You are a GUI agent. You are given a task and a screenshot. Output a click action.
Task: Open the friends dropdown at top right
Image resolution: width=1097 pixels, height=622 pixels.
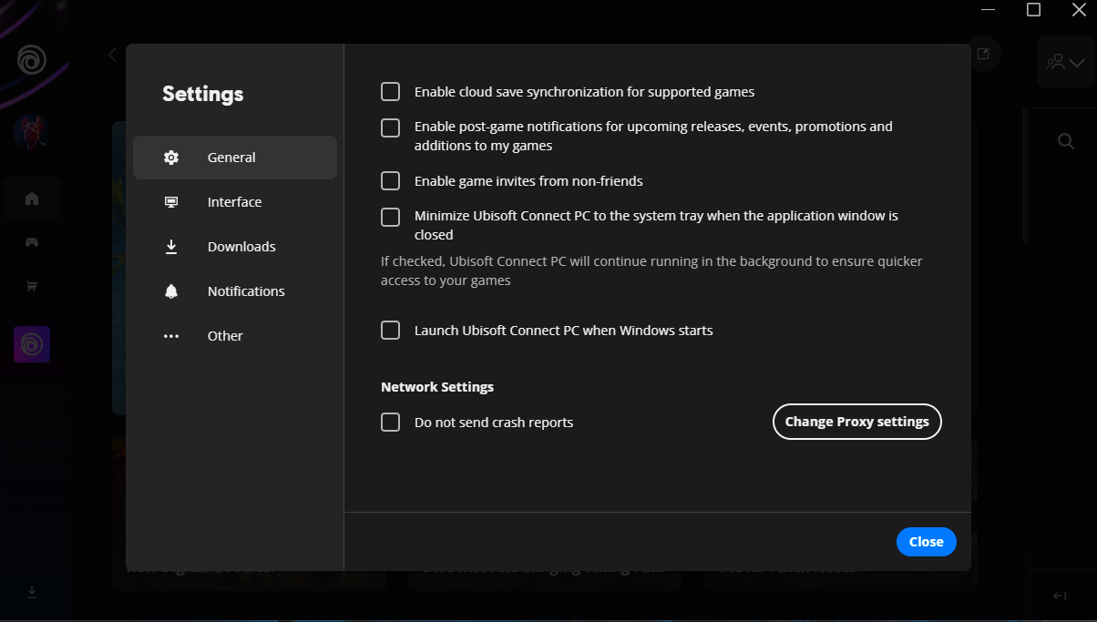coord(1066,63)
